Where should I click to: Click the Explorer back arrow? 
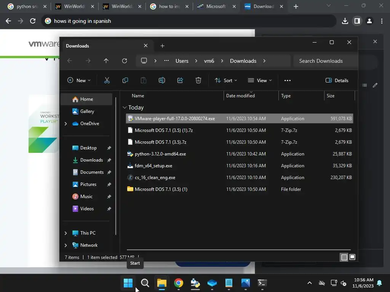pos(70,61)
